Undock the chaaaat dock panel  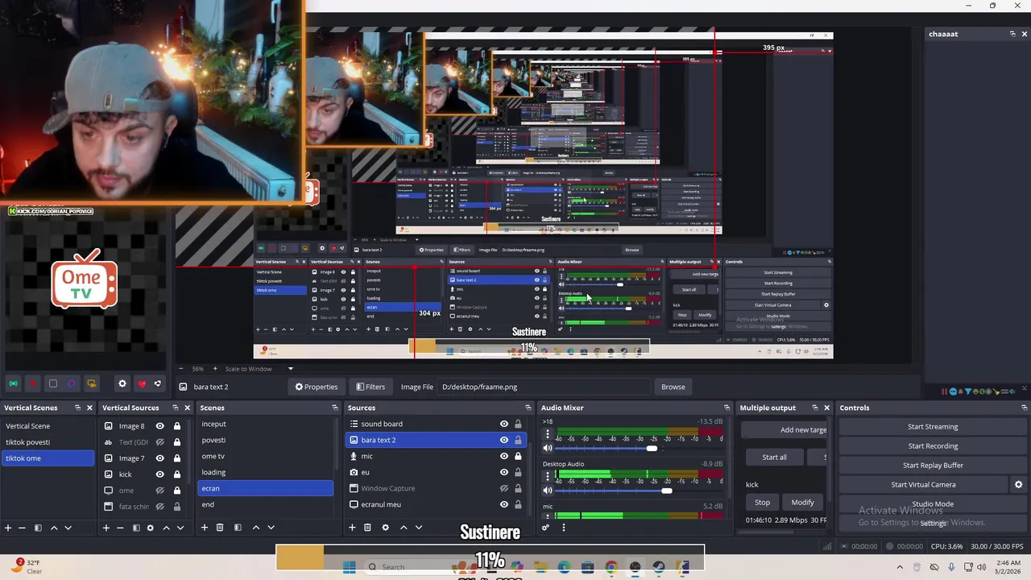(1012, 34)
